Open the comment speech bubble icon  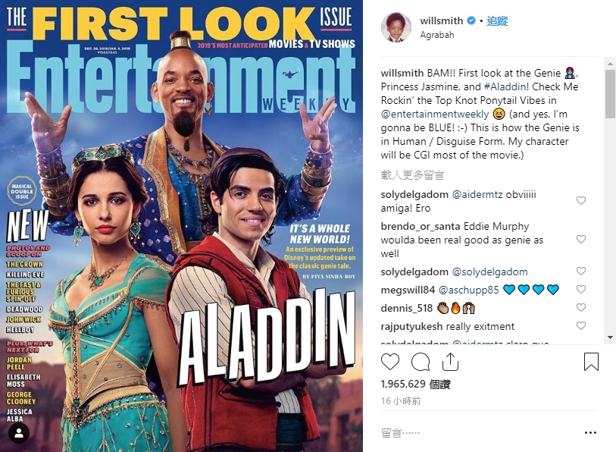[421, 362]
